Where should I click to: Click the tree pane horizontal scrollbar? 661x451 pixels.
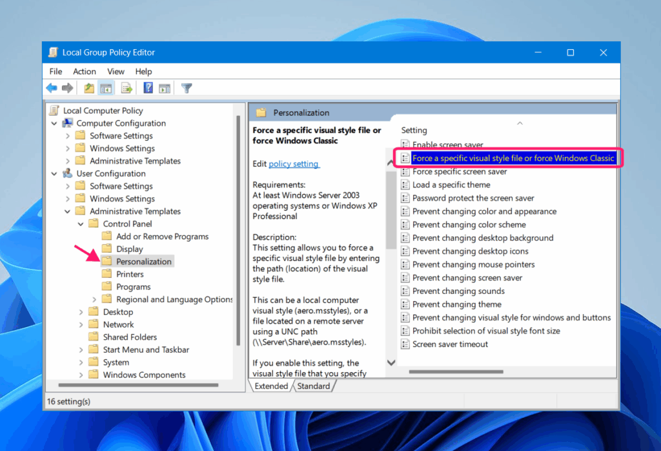coord(139,384)
